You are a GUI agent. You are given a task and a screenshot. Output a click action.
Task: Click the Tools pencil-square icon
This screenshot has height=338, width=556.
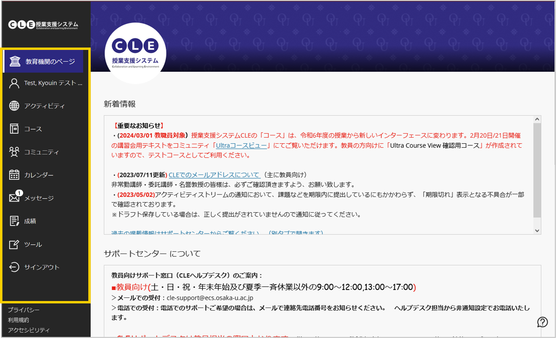(x=14, y=244)
